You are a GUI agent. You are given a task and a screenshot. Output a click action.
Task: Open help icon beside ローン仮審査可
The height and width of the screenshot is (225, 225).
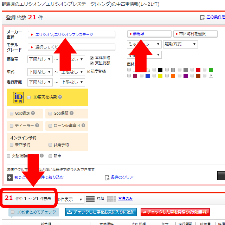coord(83,126)
